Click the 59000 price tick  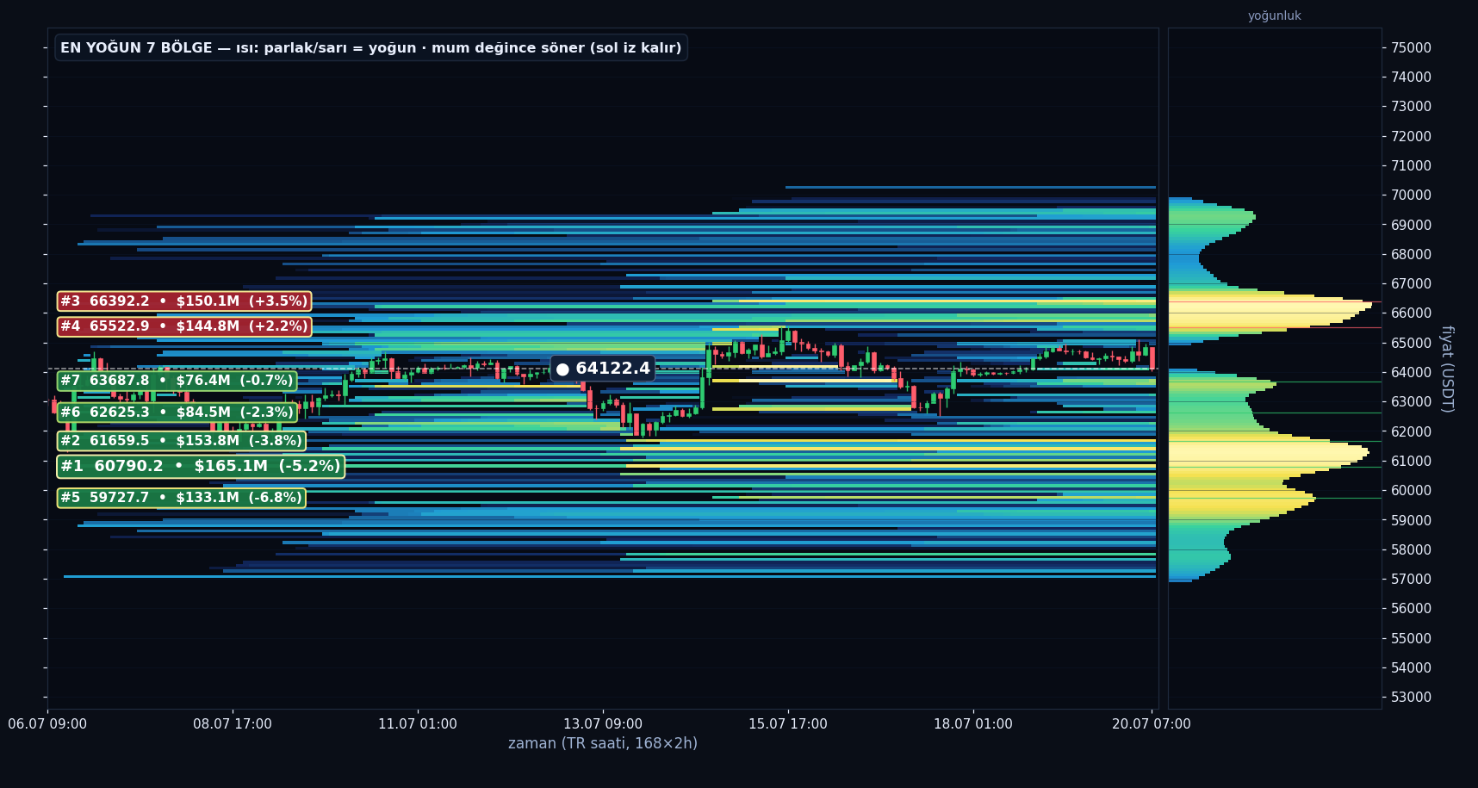point(1412,520)
